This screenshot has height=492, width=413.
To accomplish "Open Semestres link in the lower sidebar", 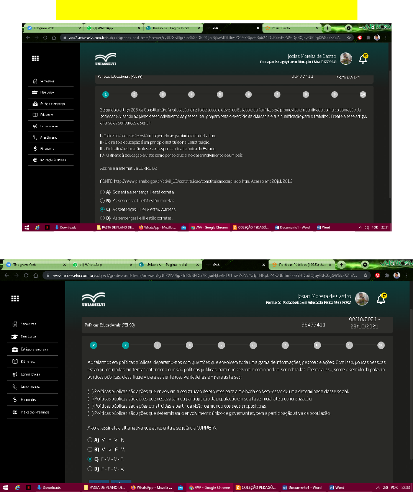I will 28,324.
